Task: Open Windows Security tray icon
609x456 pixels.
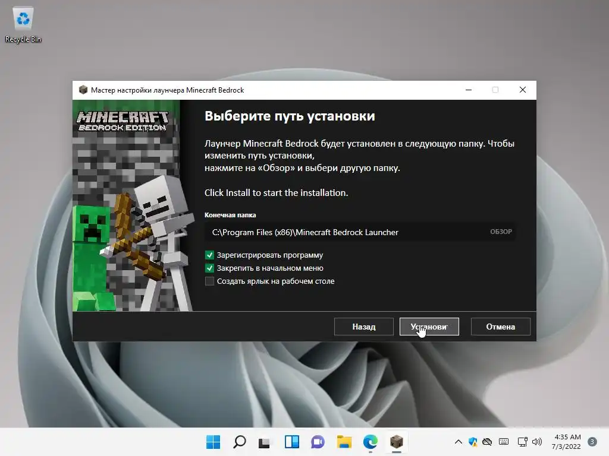Action: click(473, 442)
